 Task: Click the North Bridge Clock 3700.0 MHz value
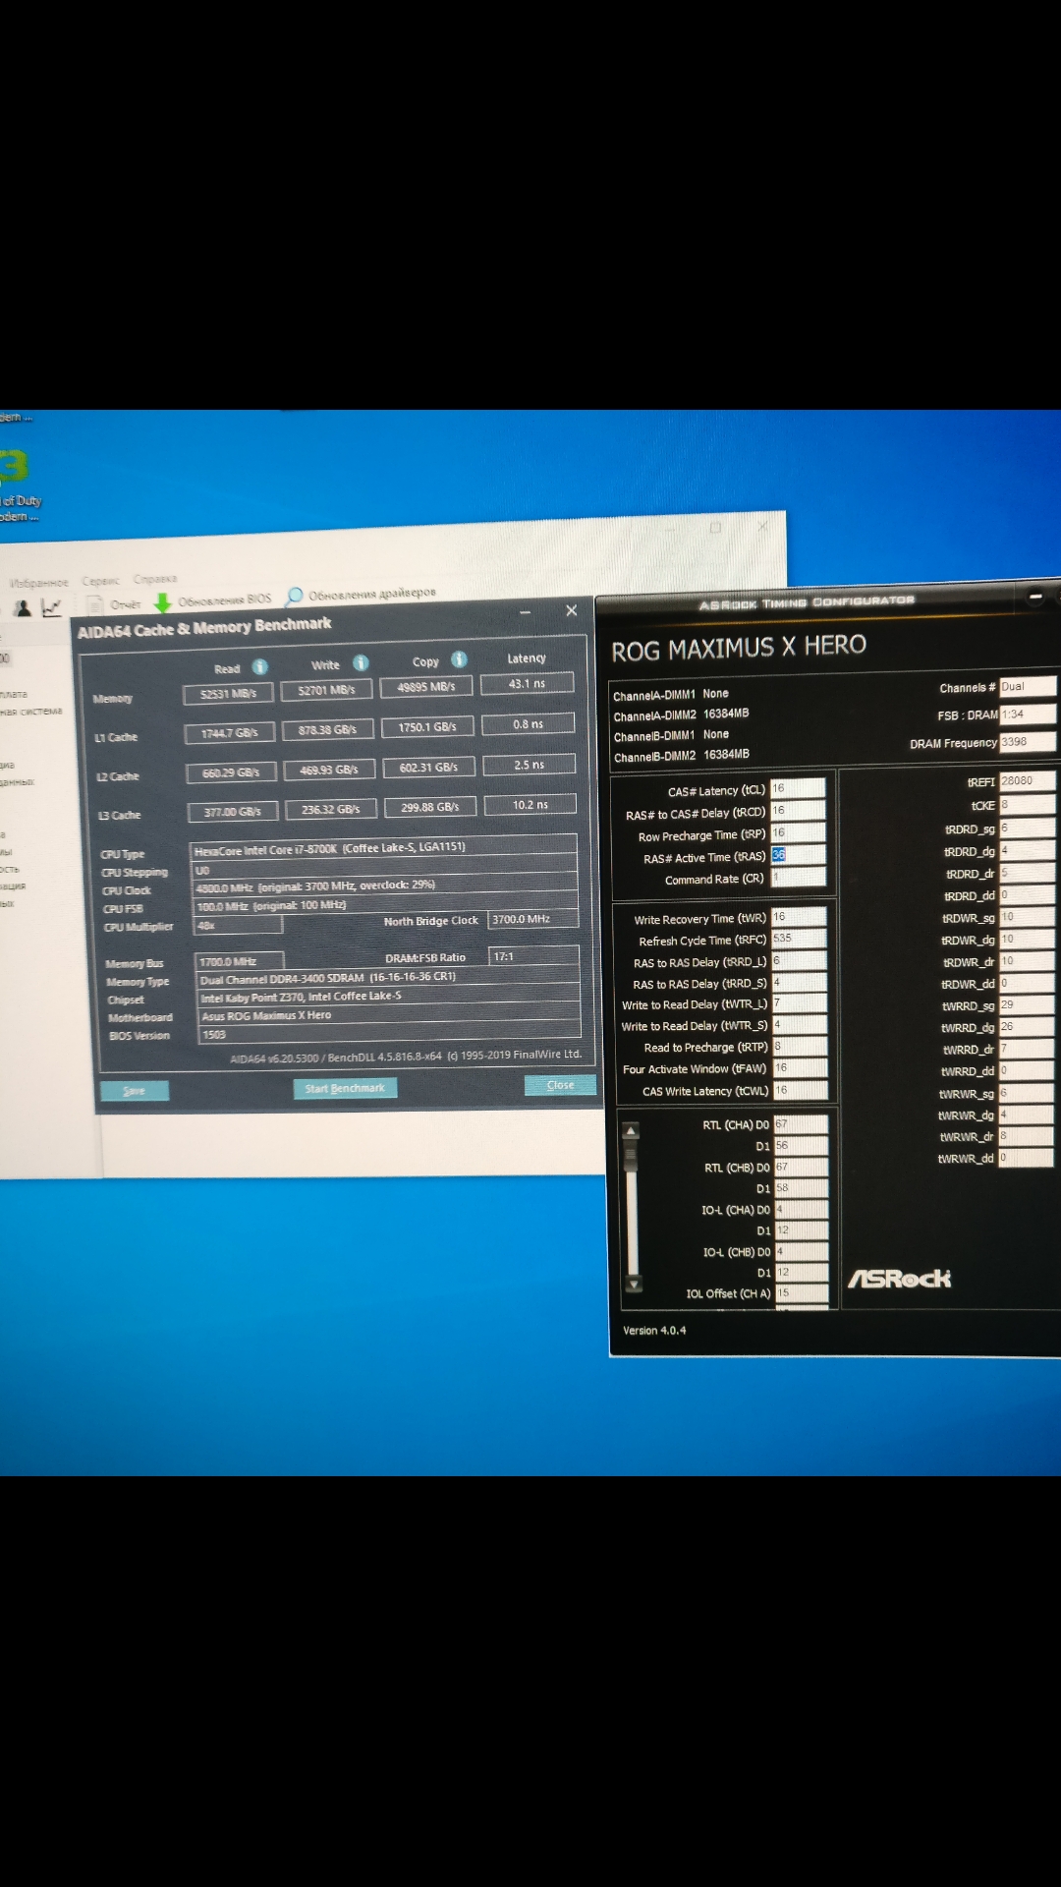[533, 920]
